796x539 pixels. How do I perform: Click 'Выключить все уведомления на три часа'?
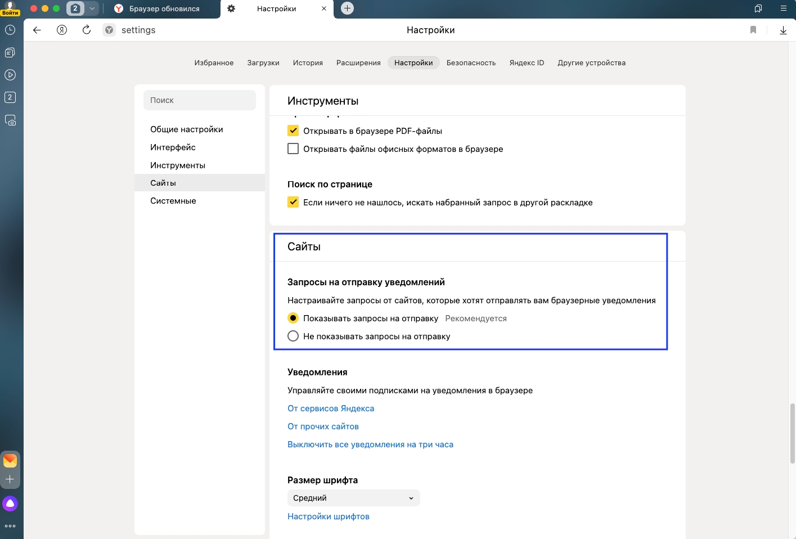pos(370,444)
